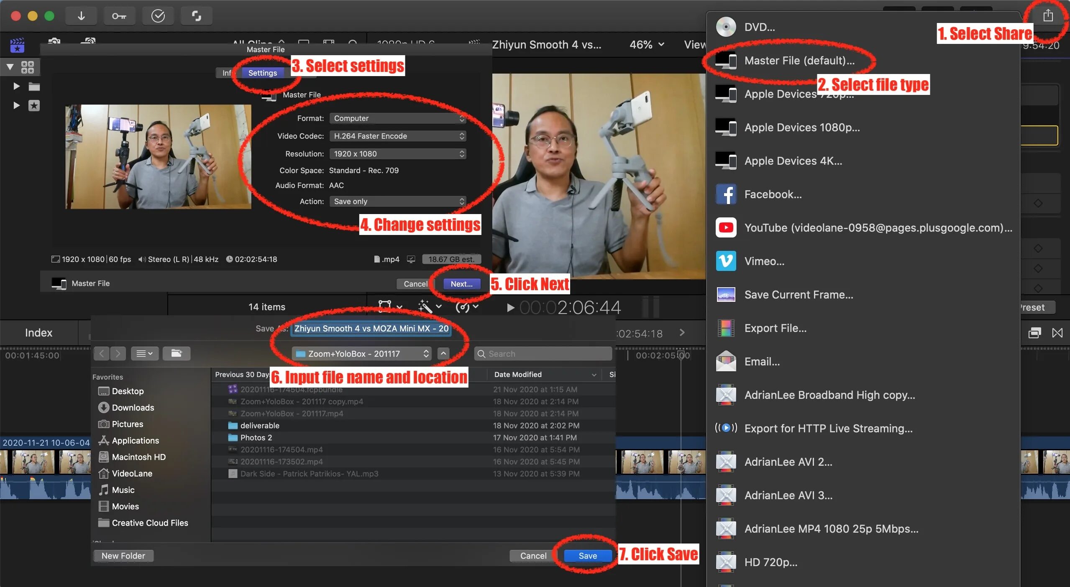The image size is (1070, 587).
Task: Click the new folder icon in save dialog
Action: coord(176,354)
